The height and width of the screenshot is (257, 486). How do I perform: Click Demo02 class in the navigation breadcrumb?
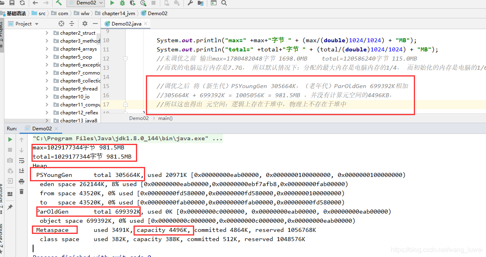pos(154,13)
